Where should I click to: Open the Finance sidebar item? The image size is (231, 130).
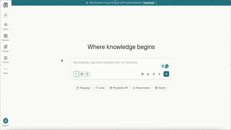5,60
